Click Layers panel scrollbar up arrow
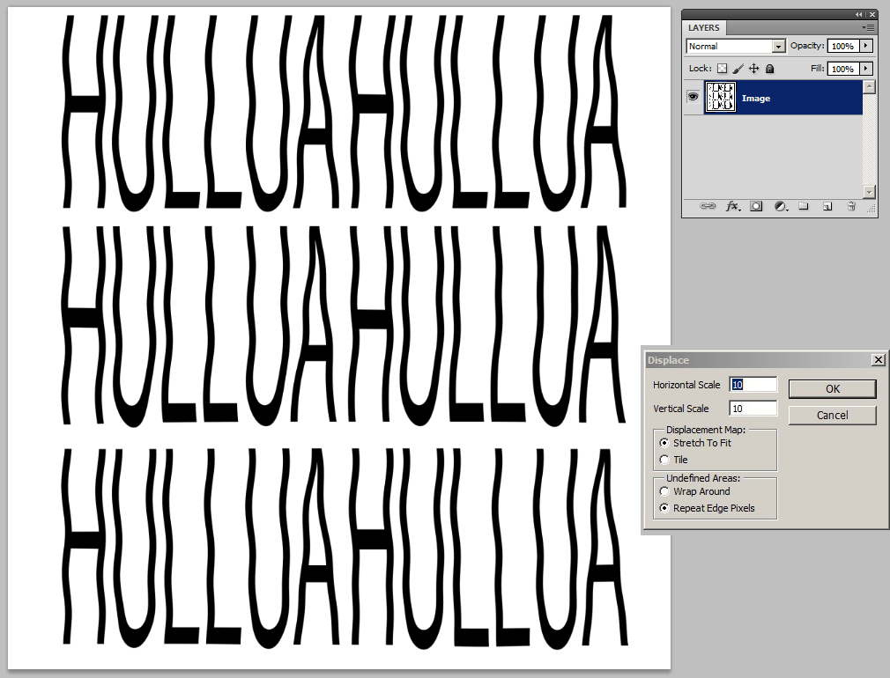The height and width of the screenshot is (678, 890). [869, 87]
